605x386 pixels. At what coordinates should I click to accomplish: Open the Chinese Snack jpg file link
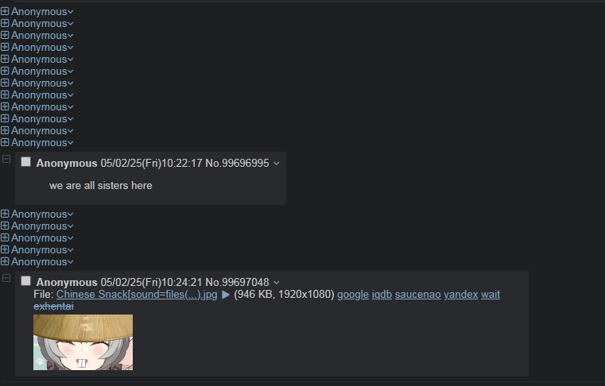click(x=137, y=295)
